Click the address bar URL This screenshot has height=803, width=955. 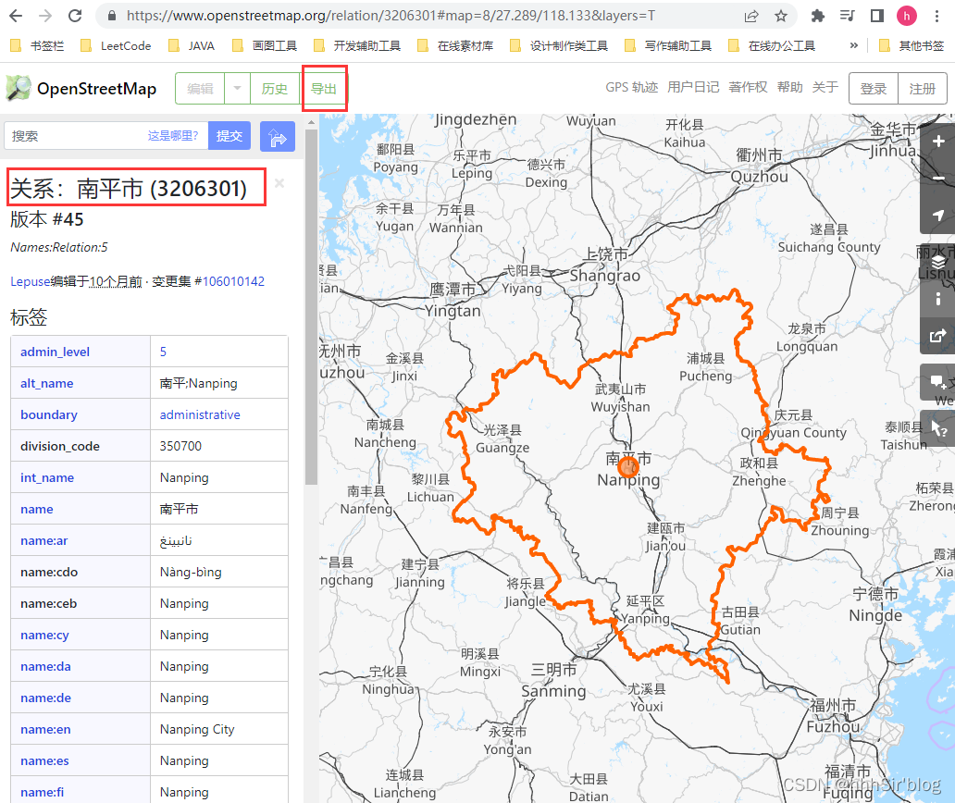(x=391, y=16)
